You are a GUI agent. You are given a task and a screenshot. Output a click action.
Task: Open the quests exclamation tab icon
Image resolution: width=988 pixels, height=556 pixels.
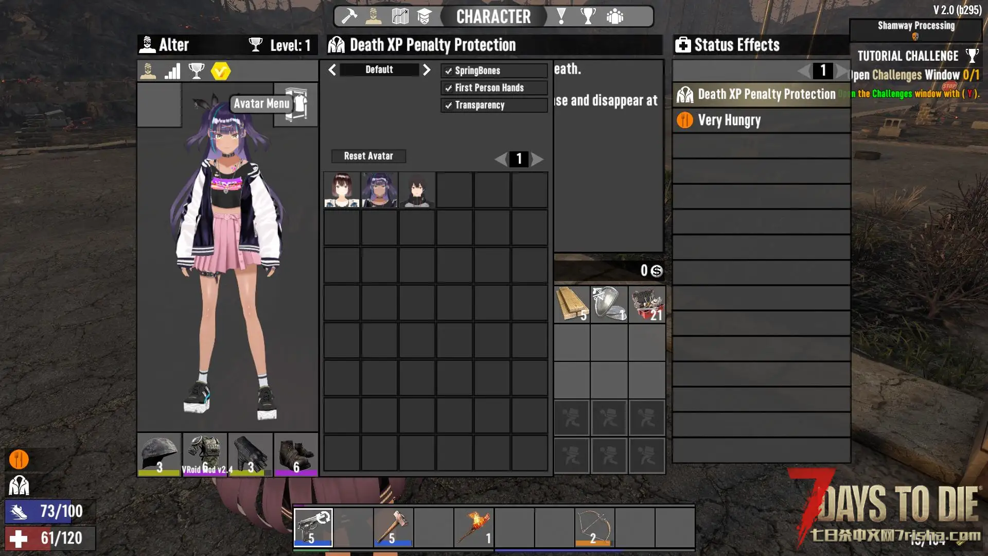coord(561,16)
